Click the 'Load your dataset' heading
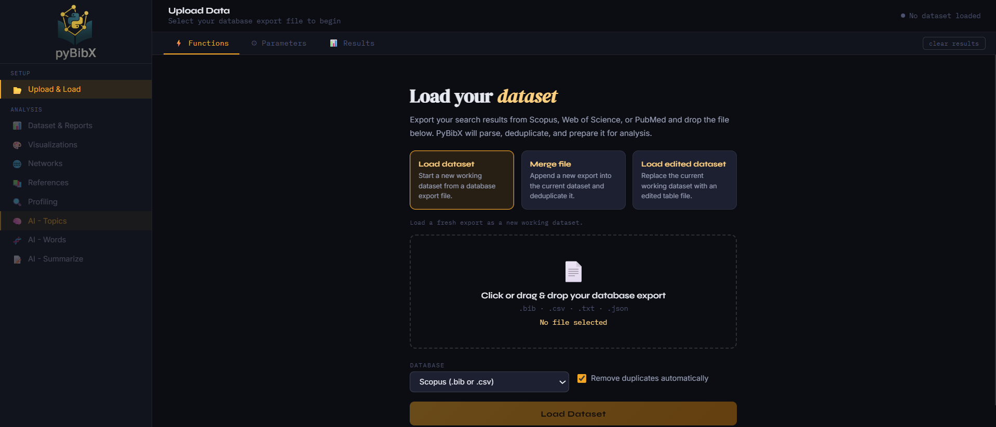This screenshot has width=996, height=427. 483,97
